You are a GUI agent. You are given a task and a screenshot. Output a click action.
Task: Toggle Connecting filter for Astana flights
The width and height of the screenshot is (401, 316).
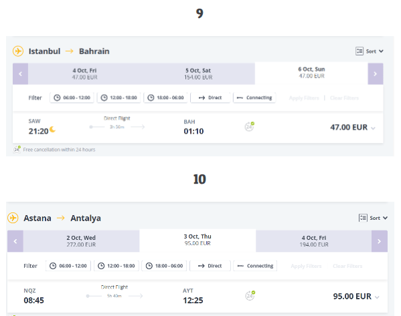(x=255, y=266)
